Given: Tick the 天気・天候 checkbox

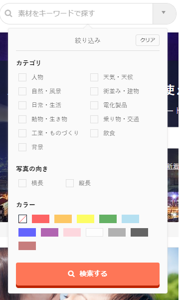Looking at the screenshot, I should coord(94,77).
